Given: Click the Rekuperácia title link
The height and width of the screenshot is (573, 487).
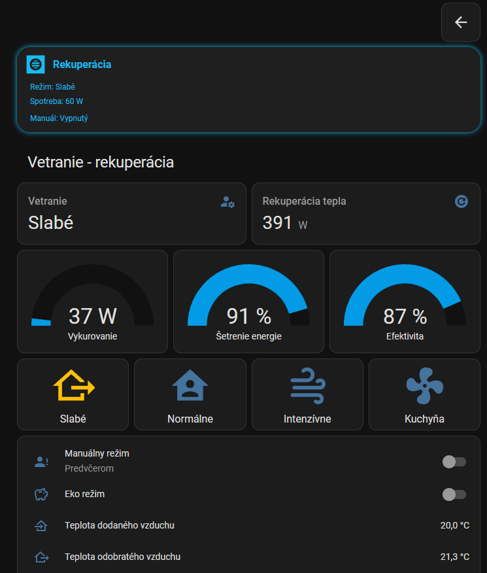Looking at the screenshot, I should tap(82, 64).
